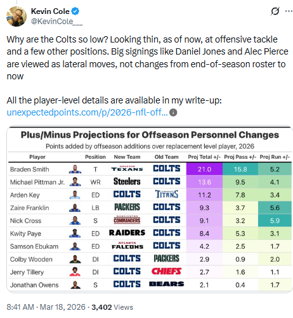The width and height of the screenshot is (293, 318).
Task: Click the purple 21.0 total cell
Action: click(204, 169)
